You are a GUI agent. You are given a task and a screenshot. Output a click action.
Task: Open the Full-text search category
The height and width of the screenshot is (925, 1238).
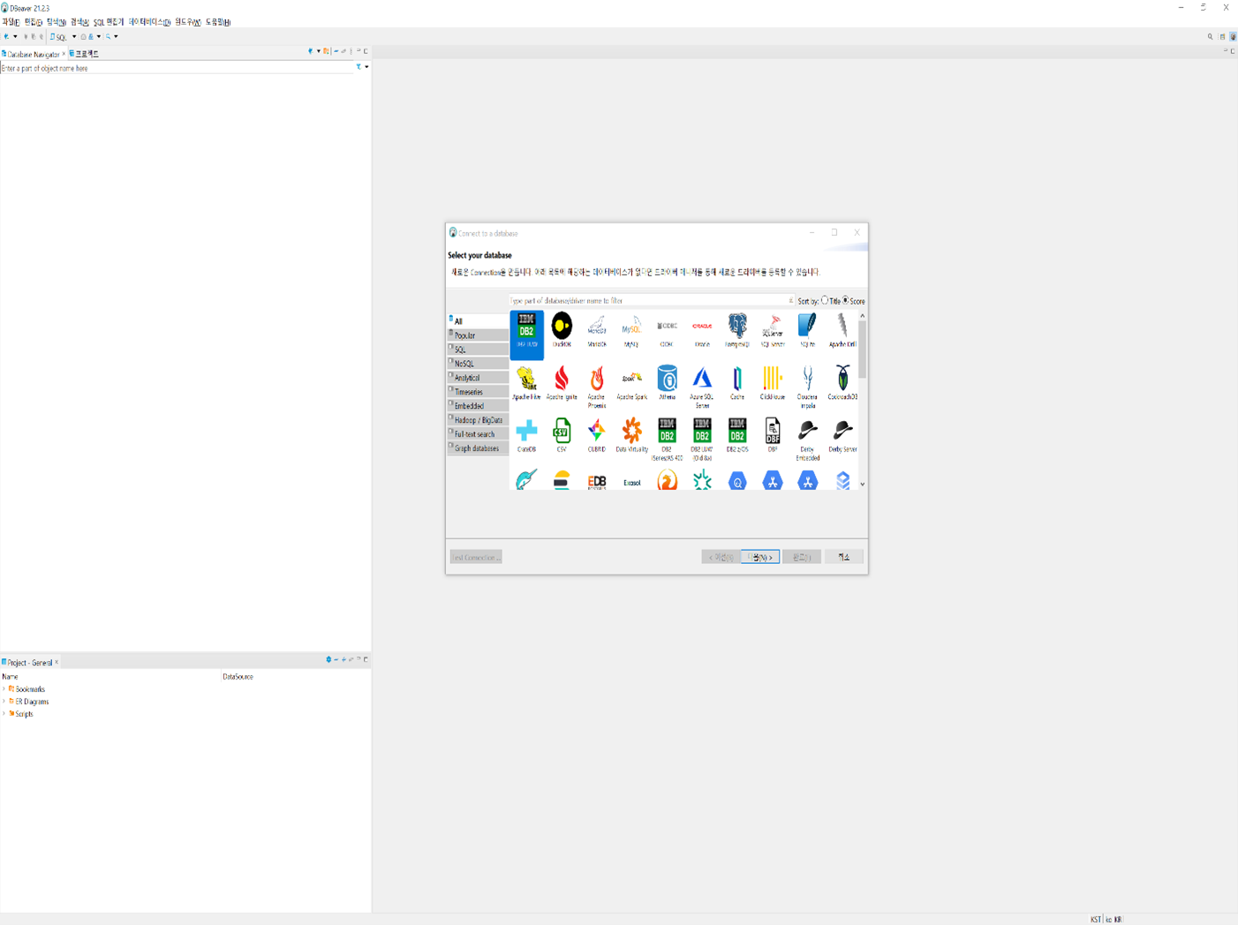478,433
